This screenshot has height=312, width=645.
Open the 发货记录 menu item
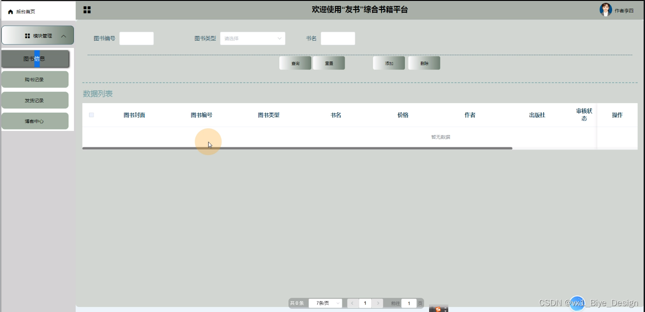pyautogui.click(x=35, y=100)
